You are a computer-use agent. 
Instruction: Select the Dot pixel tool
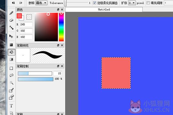pos(11,27)
